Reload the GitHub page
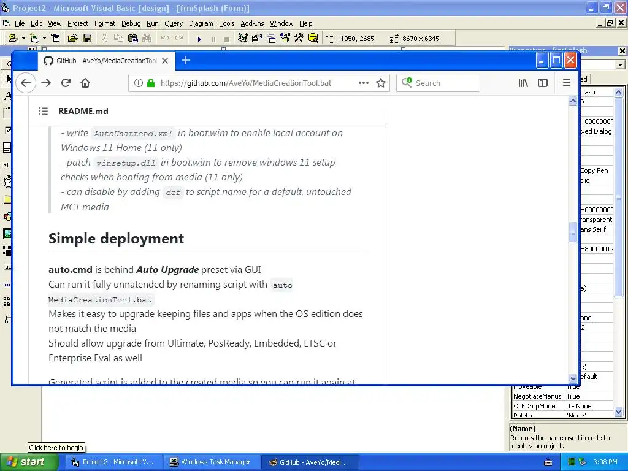628x471 pixels. tap(66, 83)
